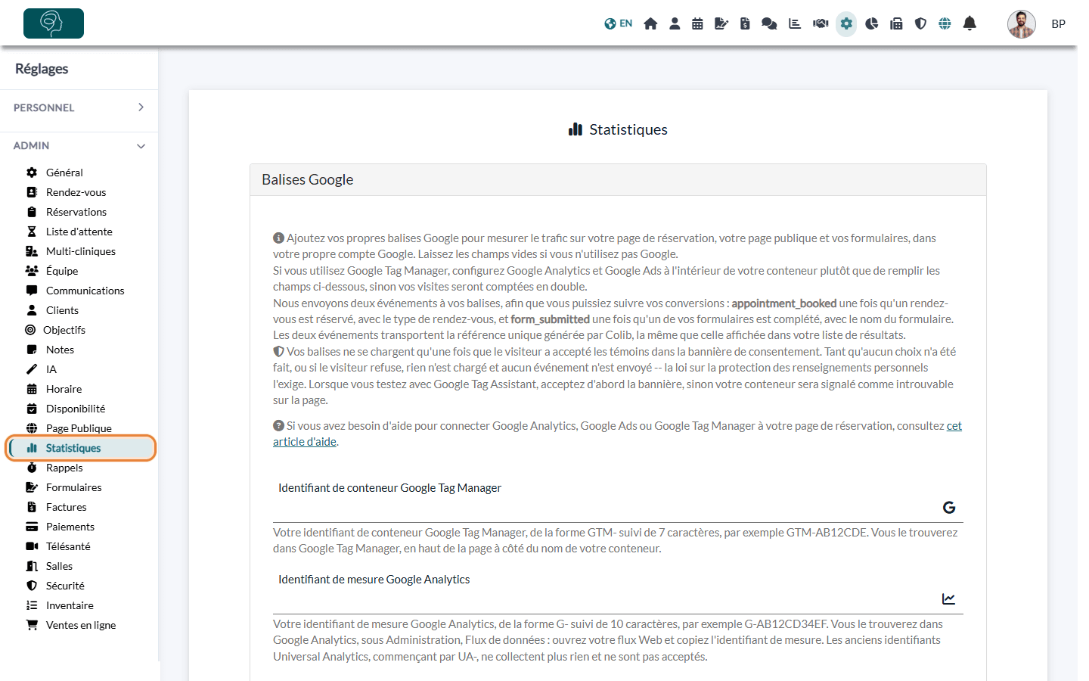1089x681 pixels.
Task: Collapse the ADMIN section
Action: (x=79, y=145)
